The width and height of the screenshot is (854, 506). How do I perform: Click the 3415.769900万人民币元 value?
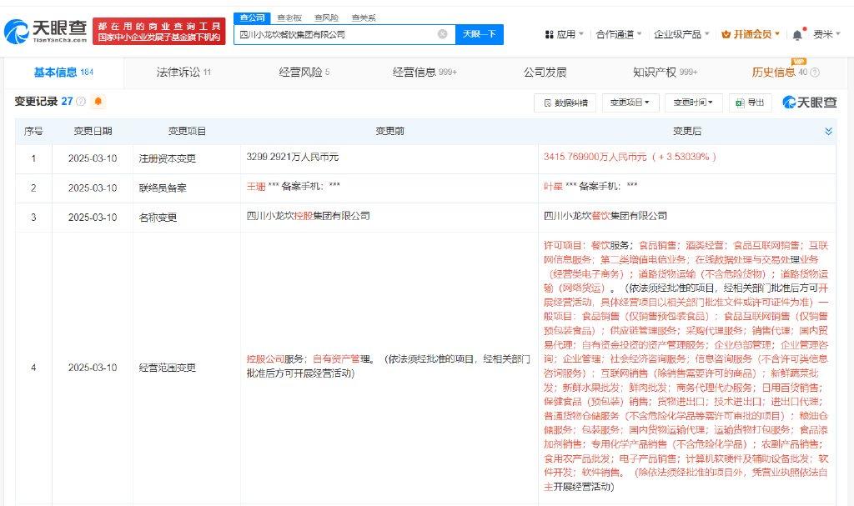[x=595, y=157]
